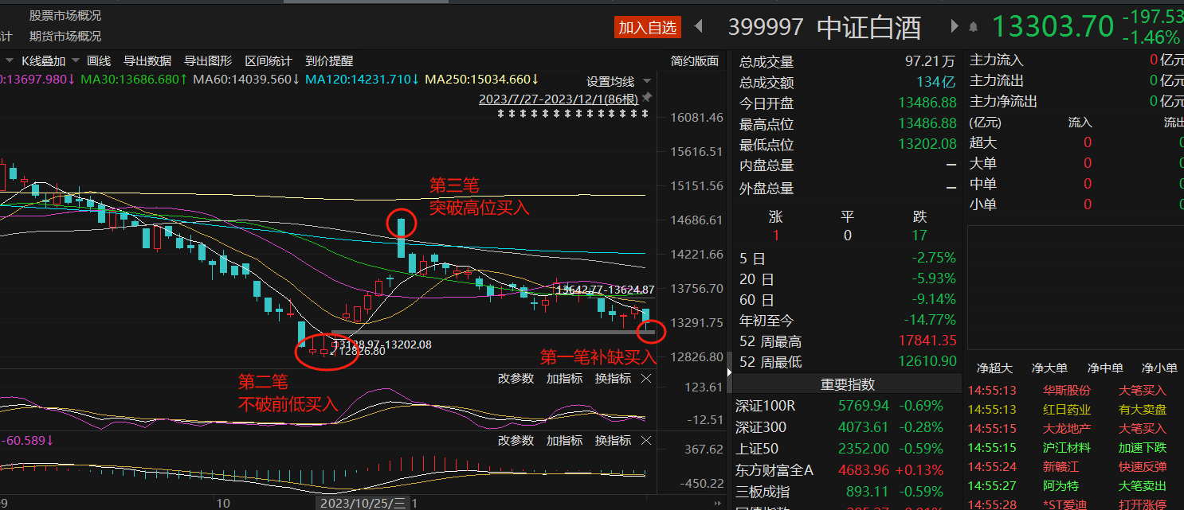The height and width of the screenshot is (510, 1184).
Task: Click the 主力净流出 label
Action: [1004, 102]
